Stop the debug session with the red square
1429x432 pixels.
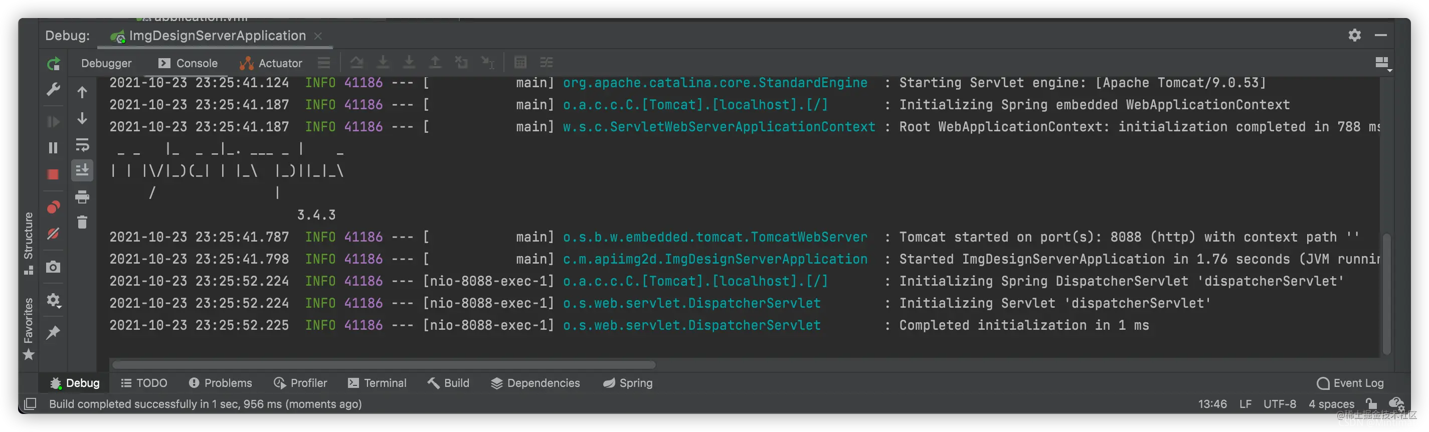pyautogui.click(x=53, y=175)
